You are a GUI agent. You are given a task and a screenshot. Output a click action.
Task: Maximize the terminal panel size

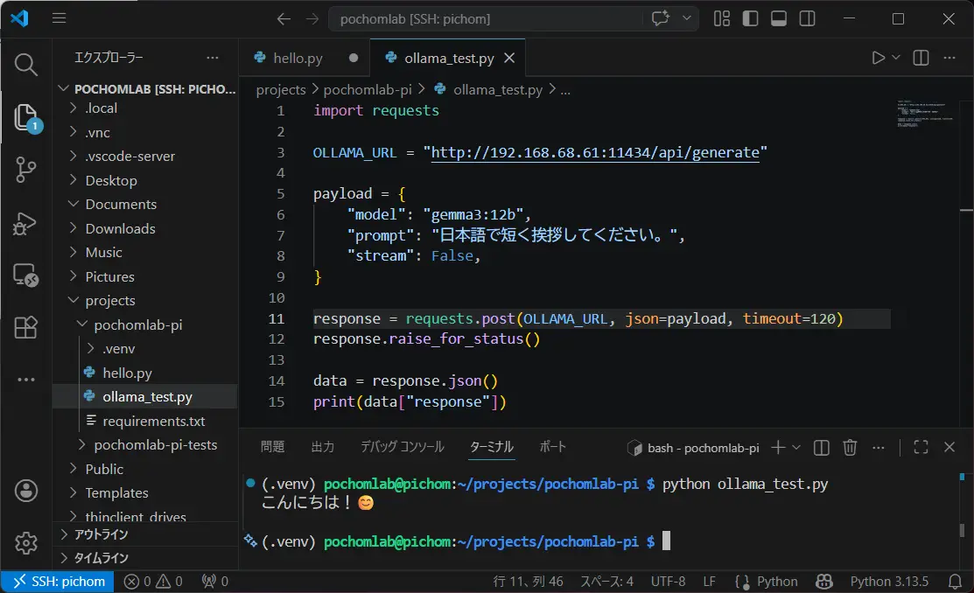pyautogui.click(x=921, y=447)
